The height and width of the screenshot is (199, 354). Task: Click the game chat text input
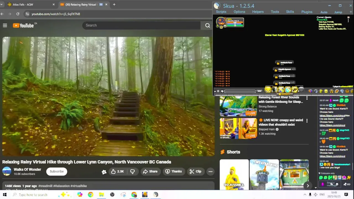click(x=240, y=91)
